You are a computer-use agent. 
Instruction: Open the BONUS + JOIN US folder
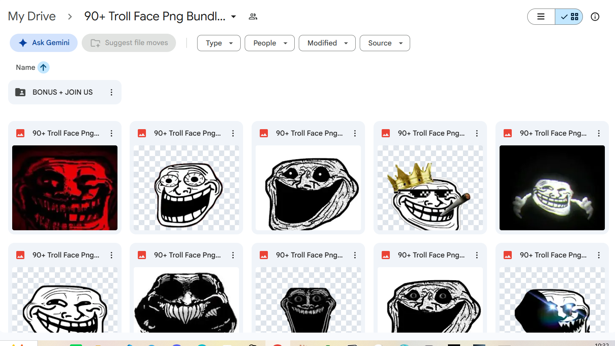(x=65, y=92)
